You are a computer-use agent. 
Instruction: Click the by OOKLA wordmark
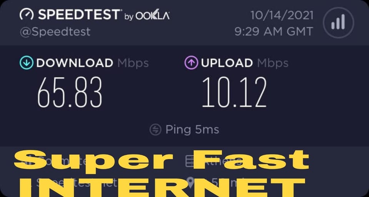click(x=147, y=15)
